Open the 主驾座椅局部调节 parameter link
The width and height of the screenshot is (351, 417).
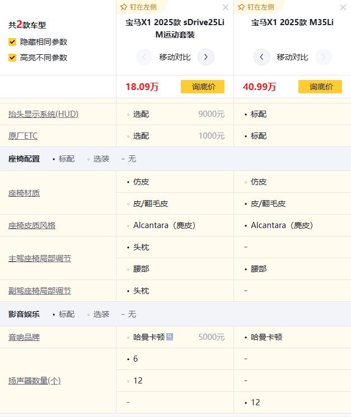(40, 258)
